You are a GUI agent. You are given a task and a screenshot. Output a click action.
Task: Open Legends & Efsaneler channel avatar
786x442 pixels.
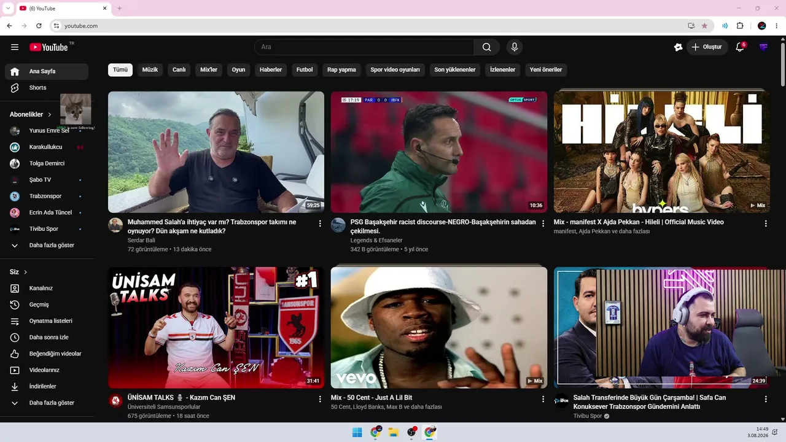pyautogui.click(x=338, y=225)
